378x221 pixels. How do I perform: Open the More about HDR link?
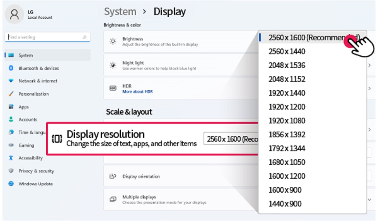click(x=138, y=91)
